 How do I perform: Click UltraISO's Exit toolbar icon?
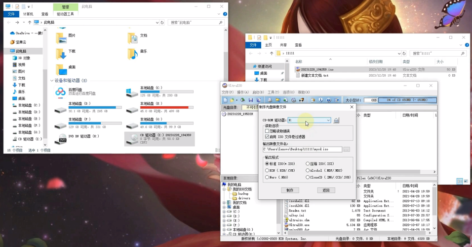coord(337,100)
